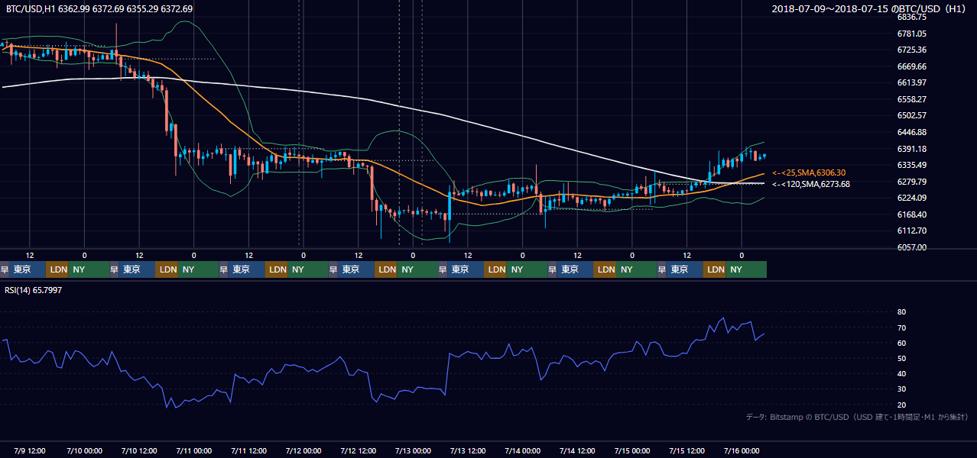Click RSI scale value 80
977x458 pixels.
click(x=902, y=312)
